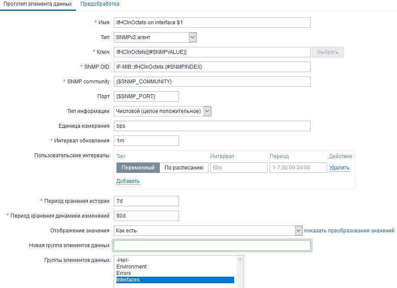Click into the SNMP OID field
The image size is (397, 288).
tap(212, 67)
